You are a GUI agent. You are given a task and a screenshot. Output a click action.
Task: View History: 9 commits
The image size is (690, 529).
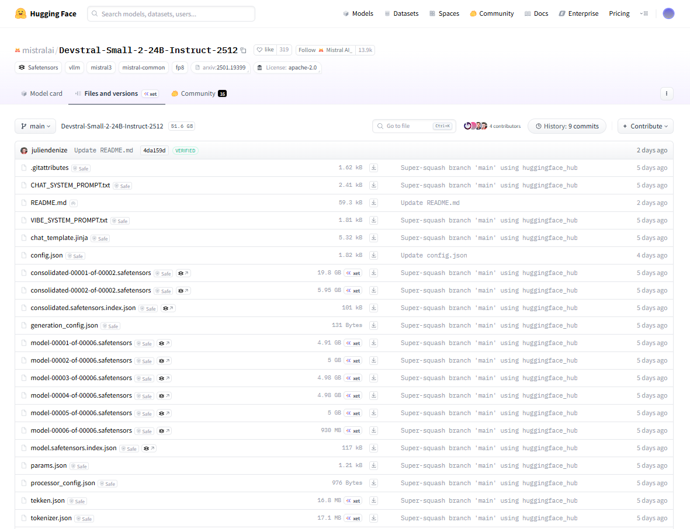tap(567, 126)
